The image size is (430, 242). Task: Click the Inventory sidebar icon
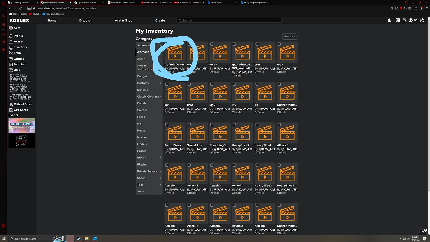tap(11, 47)
